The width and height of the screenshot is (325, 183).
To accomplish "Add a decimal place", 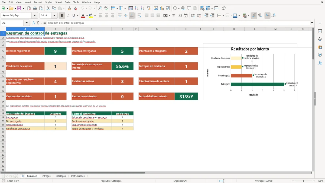I will pos(193,16).
